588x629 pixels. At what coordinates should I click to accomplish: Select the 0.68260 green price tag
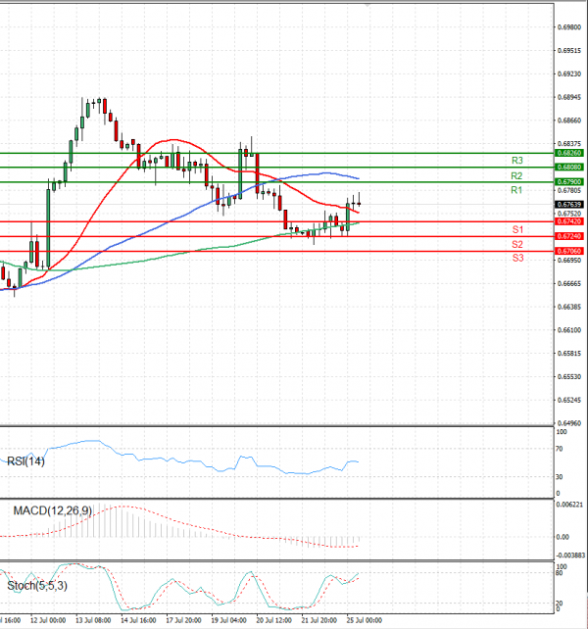568,153
